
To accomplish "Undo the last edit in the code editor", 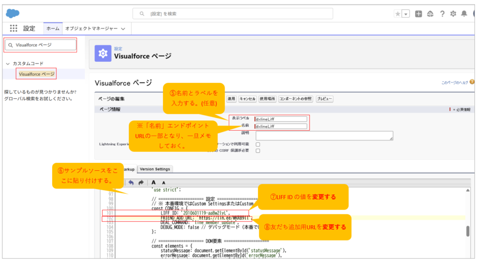I will pos(131,183).
